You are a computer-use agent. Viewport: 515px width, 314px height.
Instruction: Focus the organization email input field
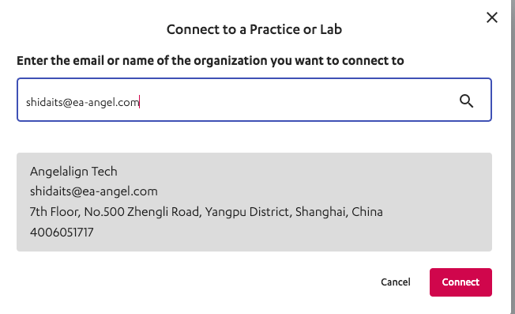254,100
